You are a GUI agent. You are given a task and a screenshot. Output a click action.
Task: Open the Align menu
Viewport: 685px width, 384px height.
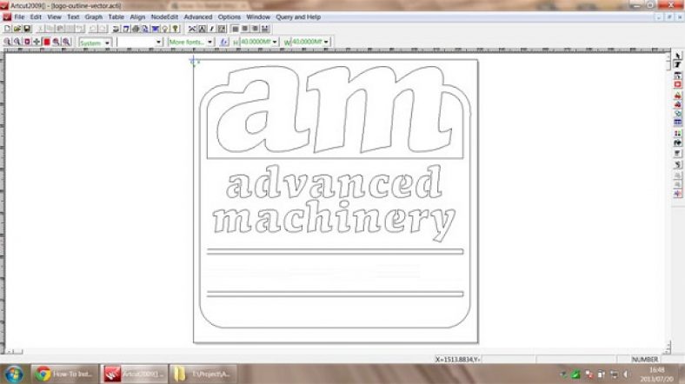click(x=137, y=17)
